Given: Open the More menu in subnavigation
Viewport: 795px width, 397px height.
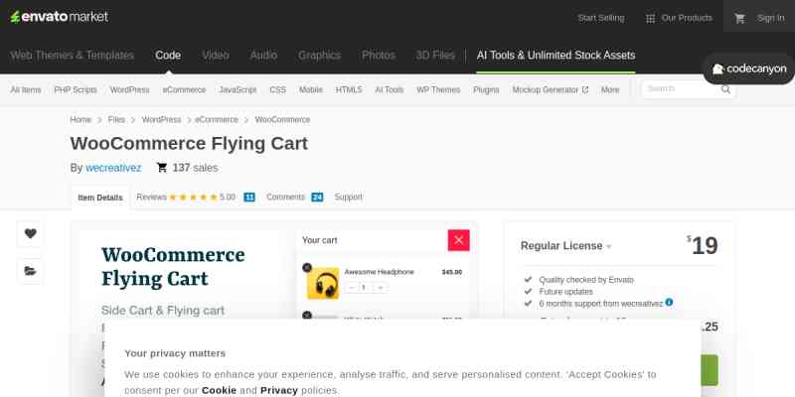Looking at the screenshot, I should [x=609, y=89].
